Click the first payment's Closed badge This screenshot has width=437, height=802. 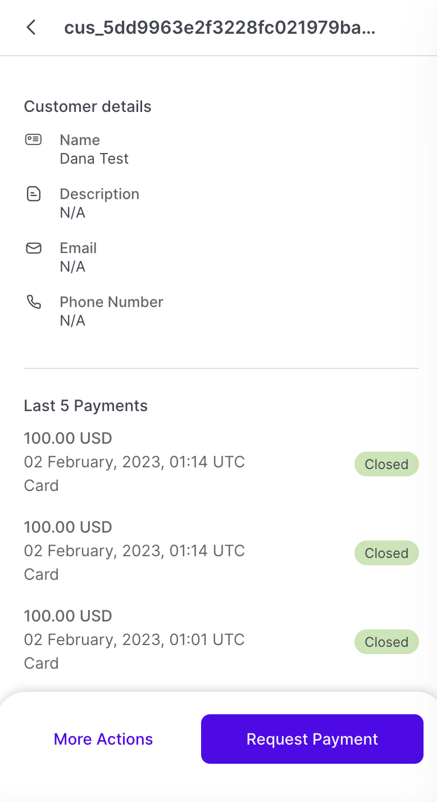[x=386, y=465]
